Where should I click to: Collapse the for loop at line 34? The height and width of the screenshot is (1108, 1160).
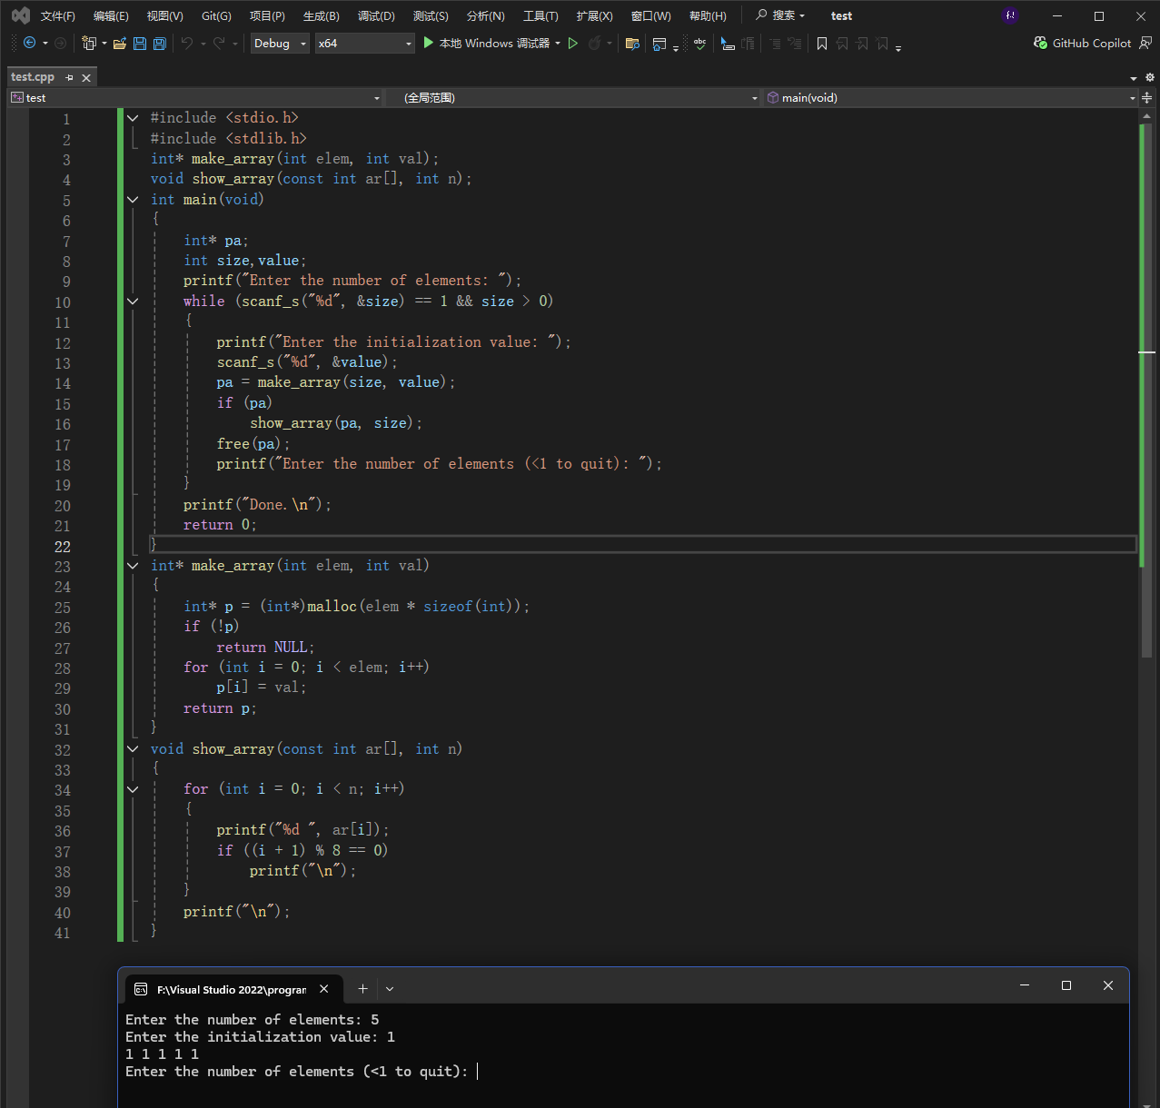click(x=133, y=789)
